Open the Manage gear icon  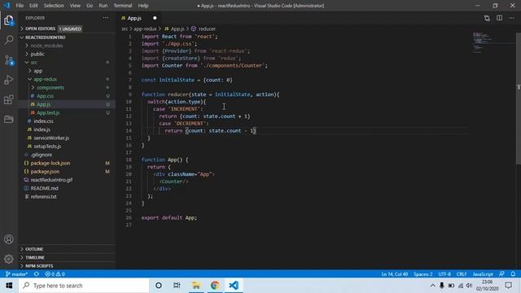pyautogui.click(x=9, y=259)
